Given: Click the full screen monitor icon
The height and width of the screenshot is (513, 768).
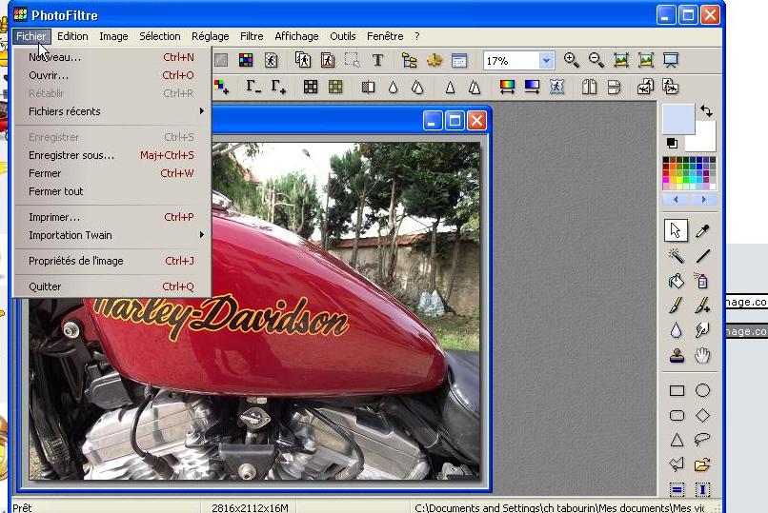Looking at the screenshot, I should pos(671,60).
